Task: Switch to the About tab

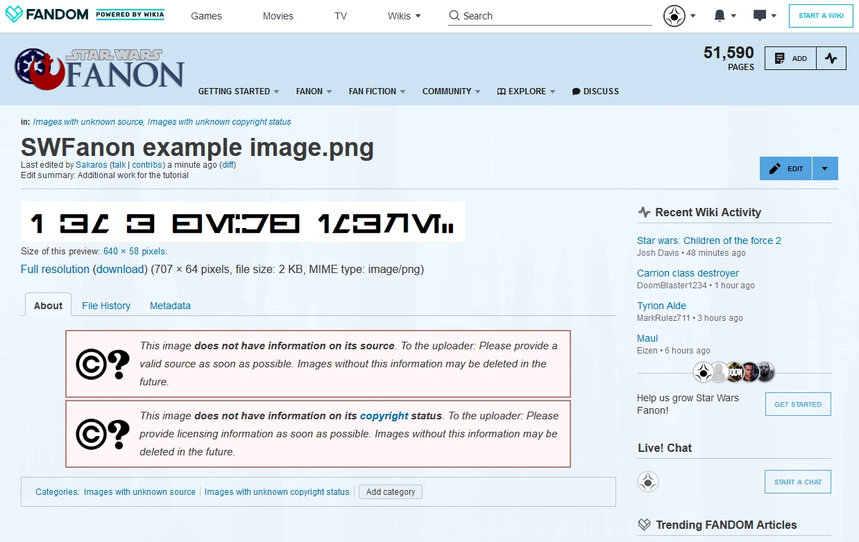Action: click(49, 306)
